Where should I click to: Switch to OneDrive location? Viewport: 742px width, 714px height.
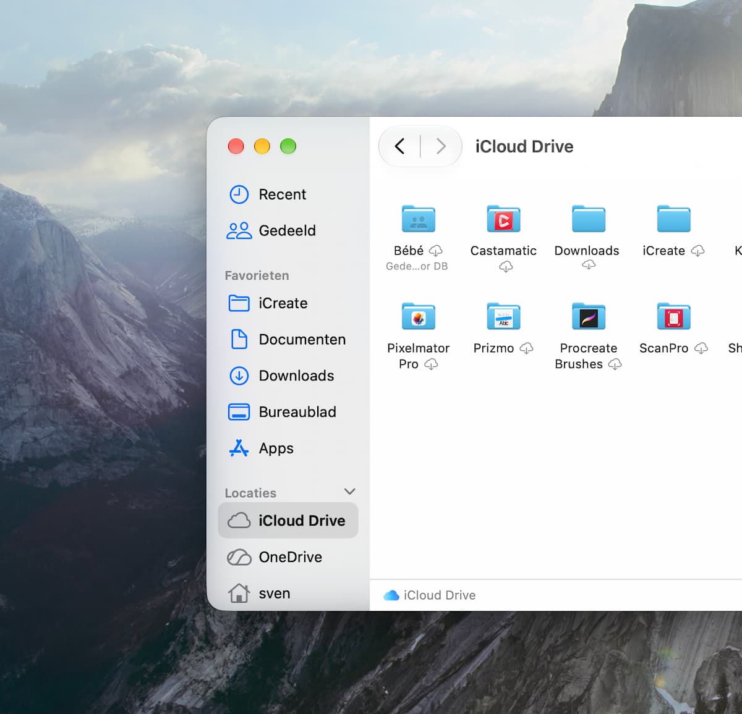point(288,557)
